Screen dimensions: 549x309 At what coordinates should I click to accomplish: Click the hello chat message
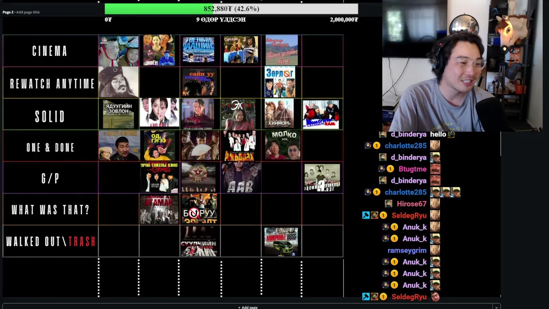click(x=438, y=134)
